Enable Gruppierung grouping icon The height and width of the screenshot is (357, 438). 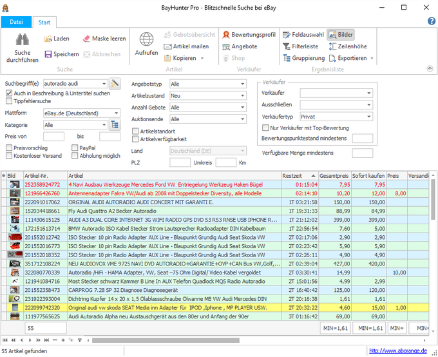287,58
